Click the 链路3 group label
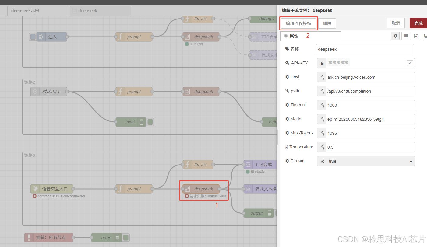This screenshot has height=247, width=427. (x=30, y=155)
